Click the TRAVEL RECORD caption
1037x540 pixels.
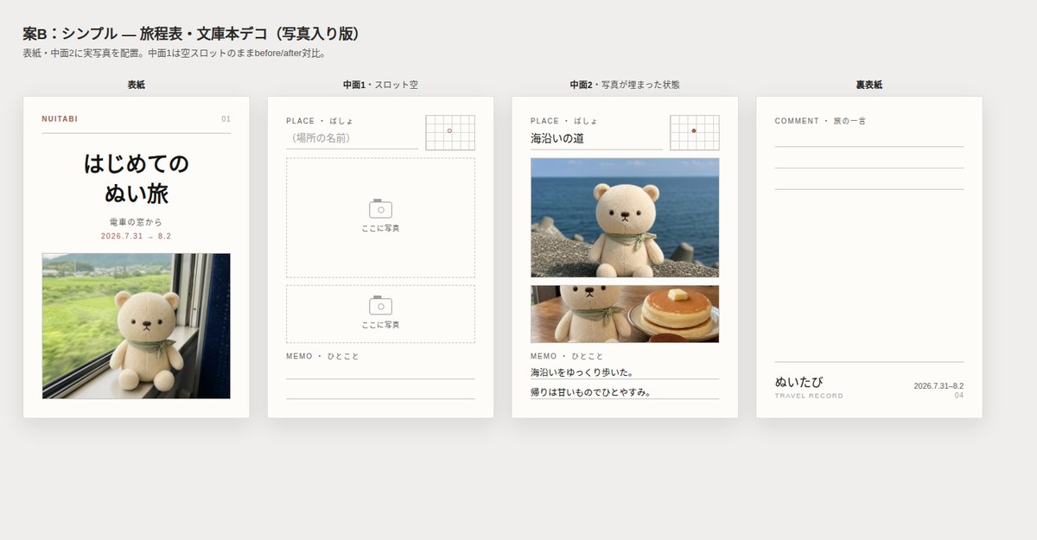pyautogui.click(x=809, y=396)
